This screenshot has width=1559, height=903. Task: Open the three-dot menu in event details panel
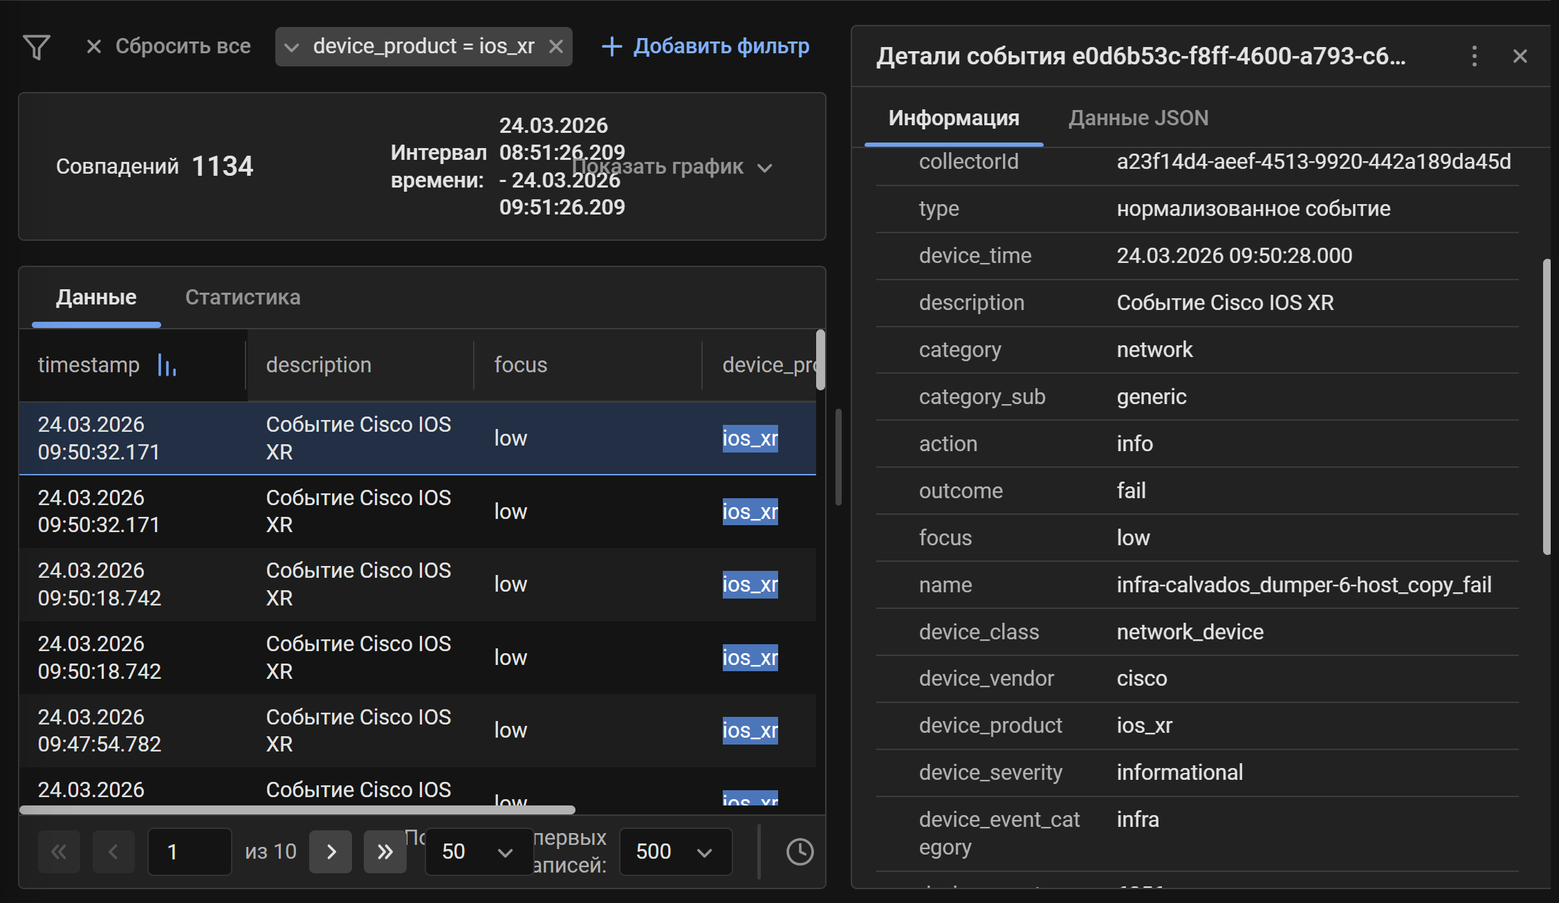tap(1475, 57)
